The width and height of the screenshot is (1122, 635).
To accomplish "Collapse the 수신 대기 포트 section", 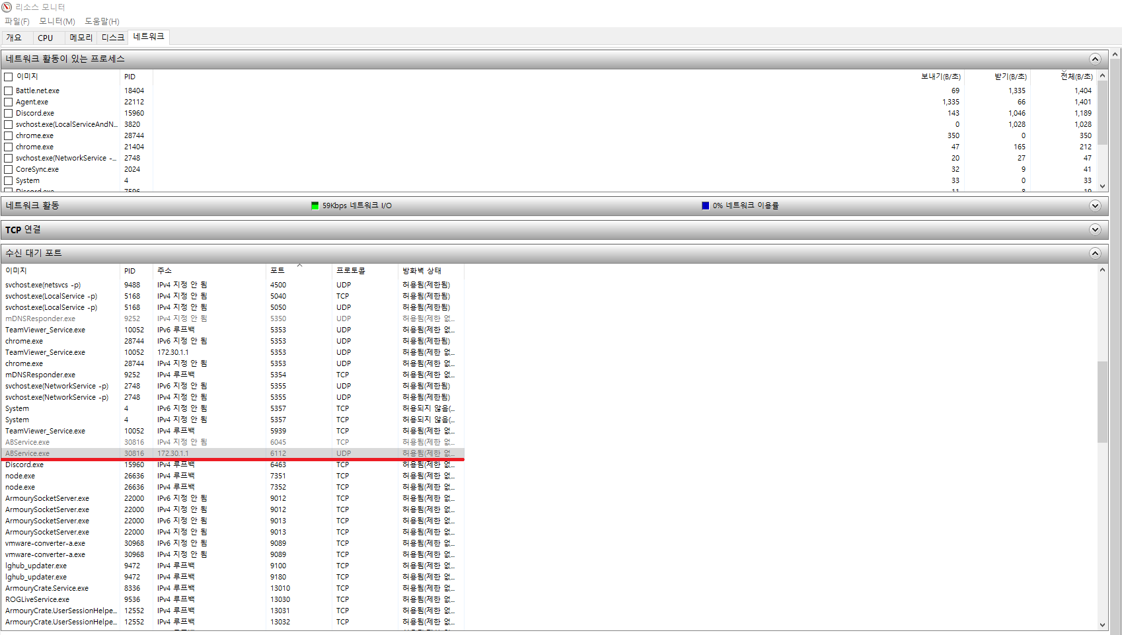I will 1095,253.
